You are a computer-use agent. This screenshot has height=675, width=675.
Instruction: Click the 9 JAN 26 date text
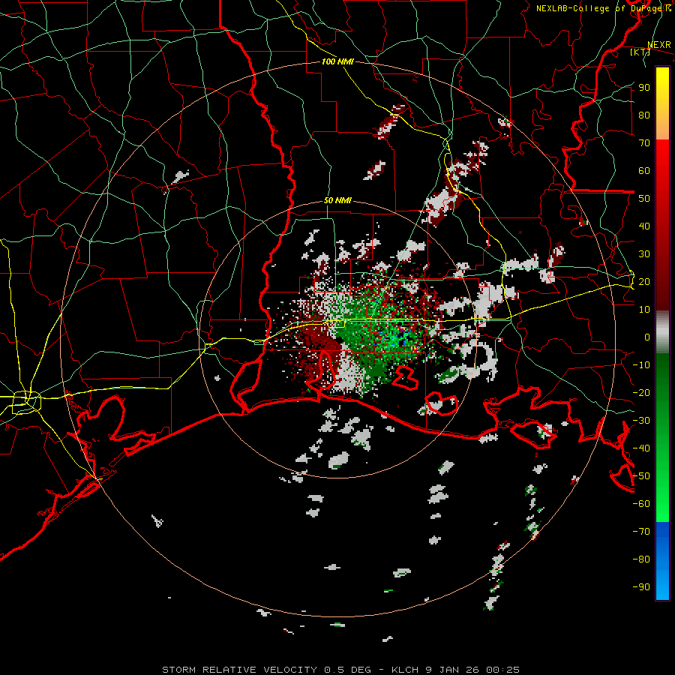pyautogui.click(x=451, y=670)
